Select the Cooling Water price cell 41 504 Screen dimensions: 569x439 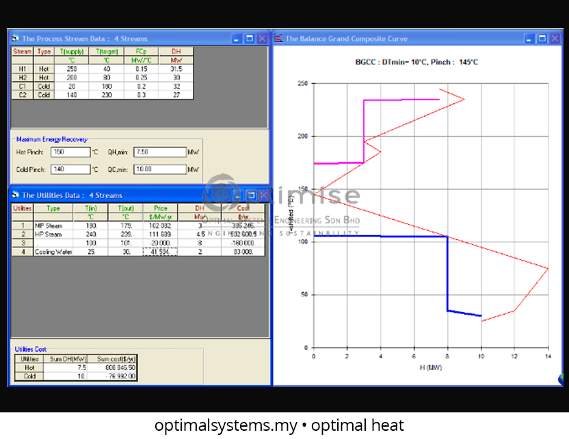pyautogui.click(x=160, y=252)
